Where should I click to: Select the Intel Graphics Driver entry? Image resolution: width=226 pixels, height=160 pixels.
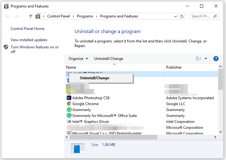click(90, 122)
